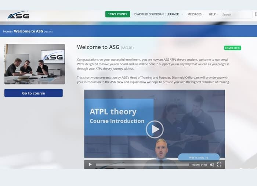Viewport: 257px width, 186px height.
Task: Click play icon in video control bar
Action: pyautogui.click(x=90, y=164)
